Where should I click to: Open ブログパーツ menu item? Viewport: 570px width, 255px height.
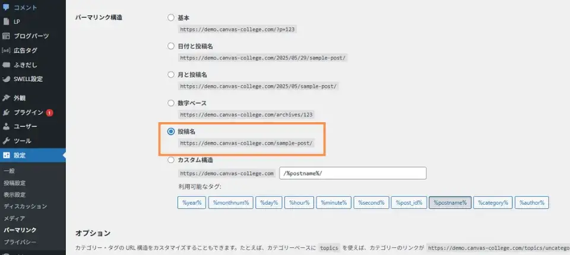pos(33,36)
